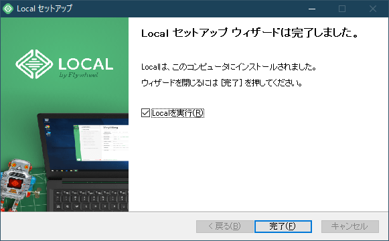Click the Local app icon in title bar
Image resolution: width=389 pixels, height=241 pixels.
point(8,9)
